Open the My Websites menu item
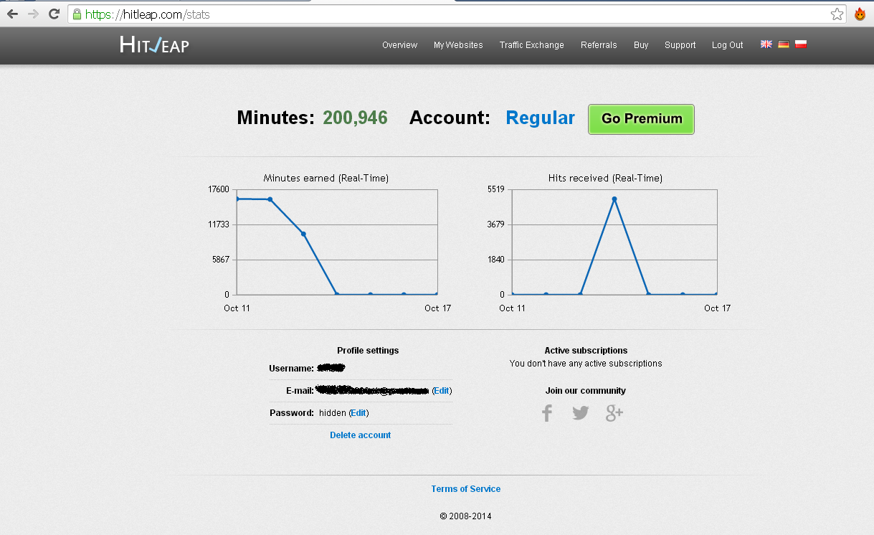The width and height of the screenshot is (874, 535). [x=458, y=45]
